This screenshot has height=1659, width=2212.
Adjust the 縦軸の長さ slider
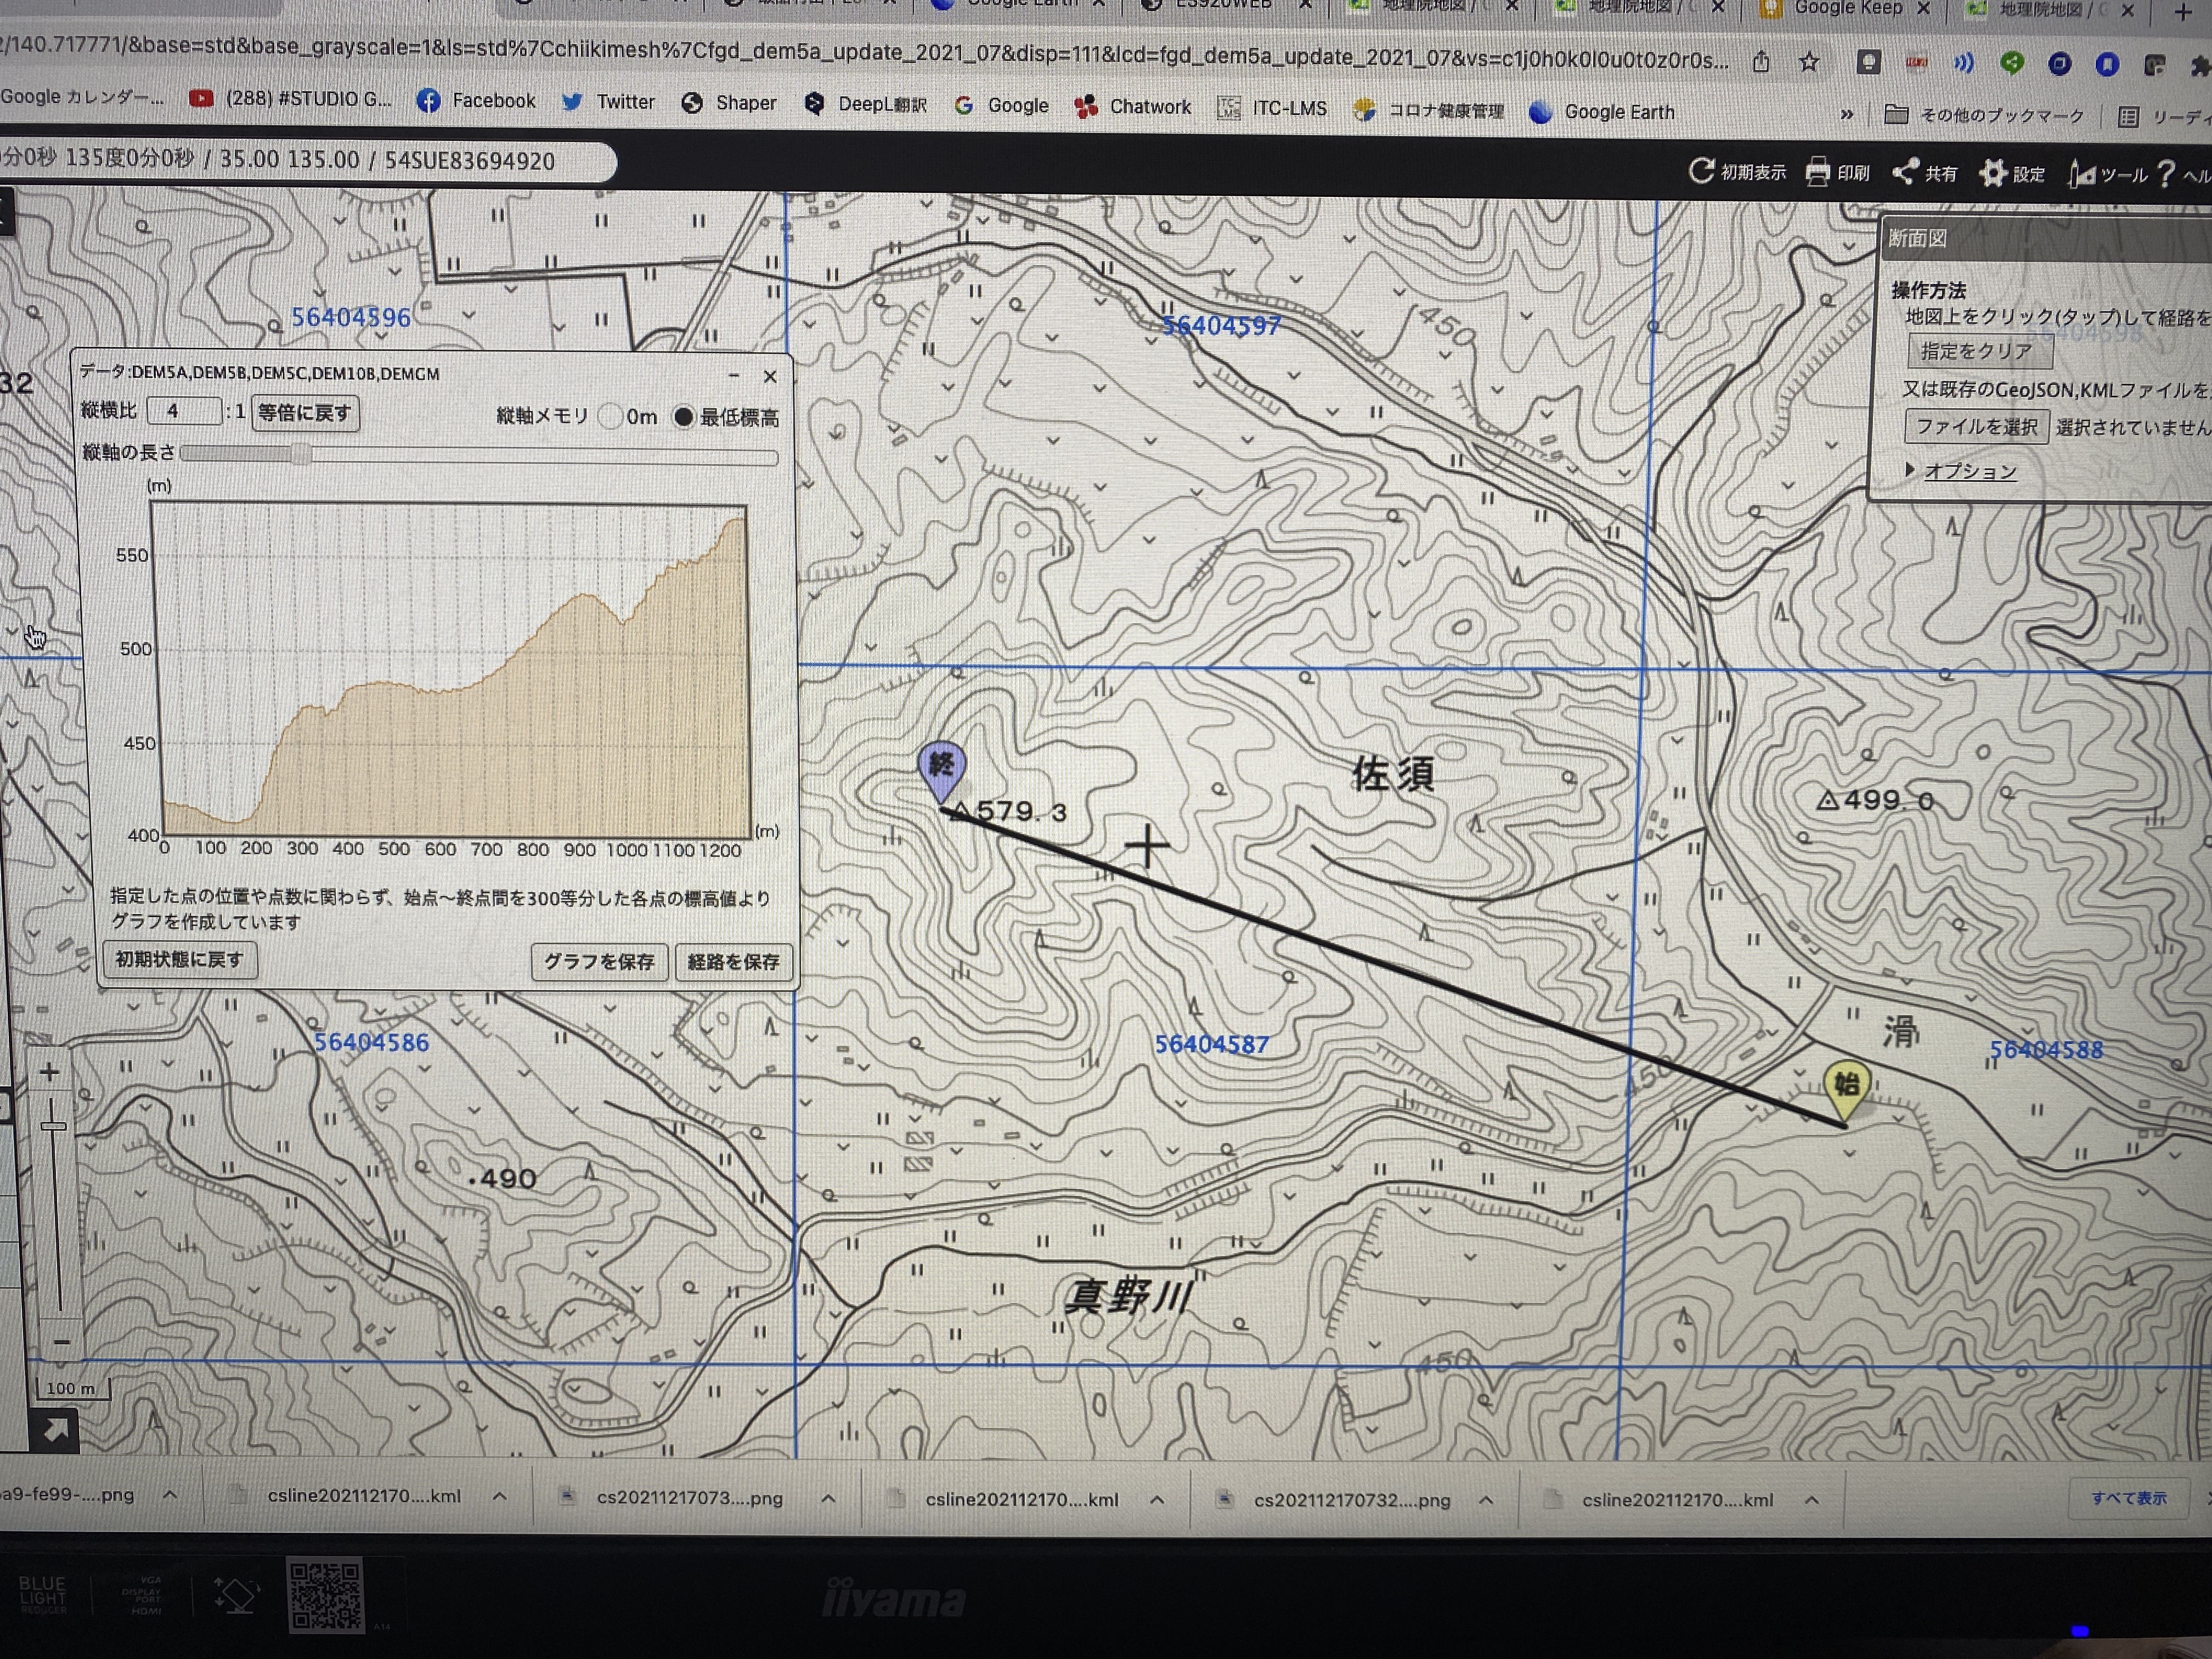click(x=301, y=455)
